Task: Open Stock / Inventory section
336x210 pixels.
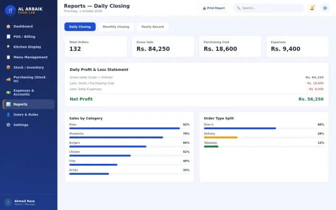Action: coord(29,67)
